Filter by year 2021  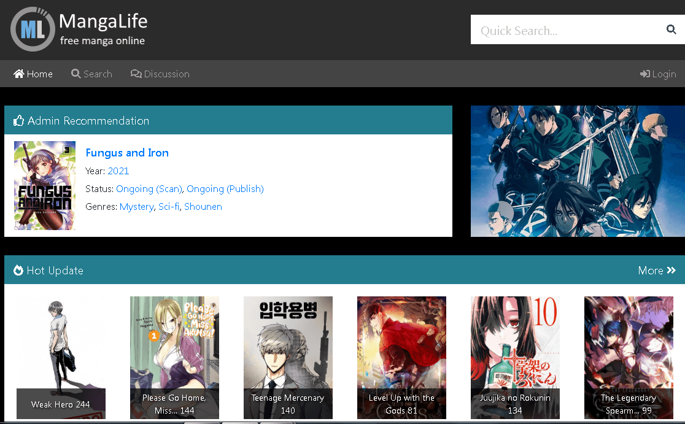pos(118,171)
